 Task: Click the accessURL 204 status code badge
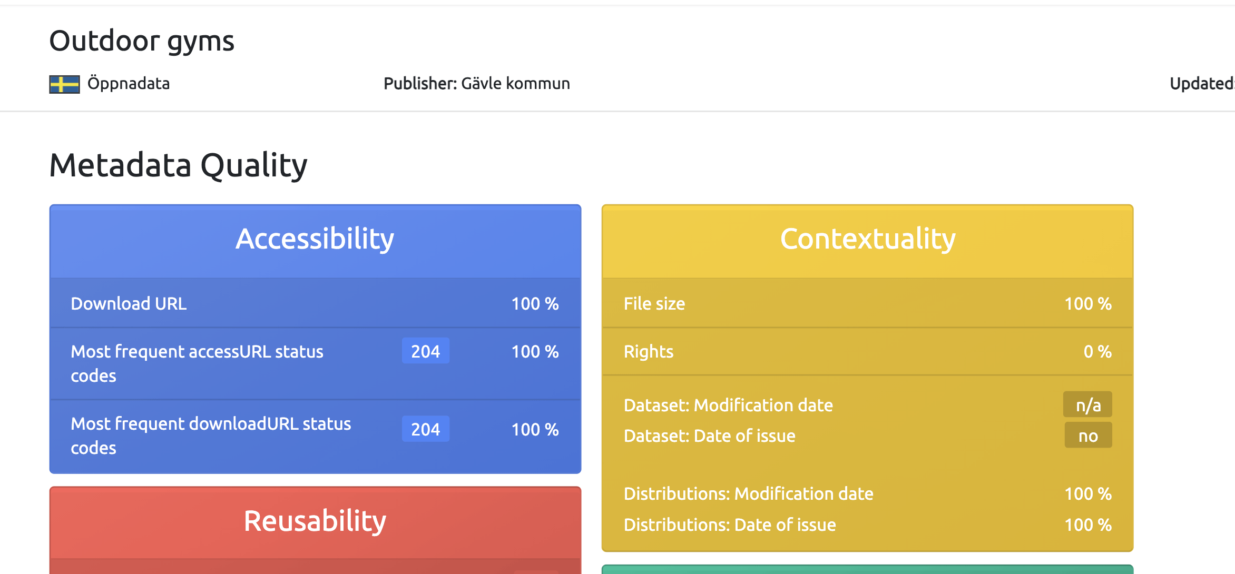point(425,351)
